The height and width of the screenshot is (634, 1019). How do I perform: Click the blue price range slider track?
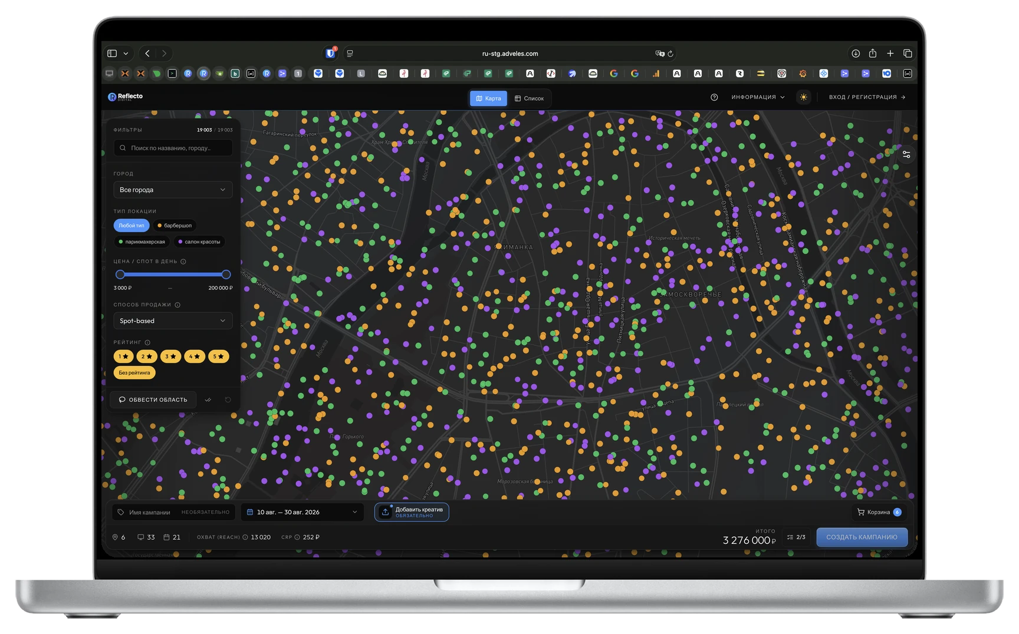(173, 275)
